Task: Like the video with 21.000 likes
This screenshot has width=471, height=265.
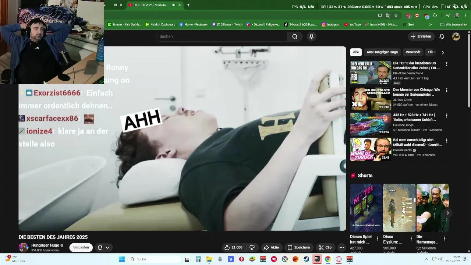Action: 233,247
